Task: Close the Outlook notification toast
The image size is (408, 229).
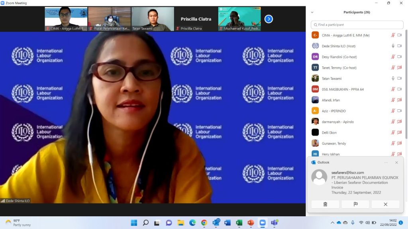Action: click(x=396, y=163)
